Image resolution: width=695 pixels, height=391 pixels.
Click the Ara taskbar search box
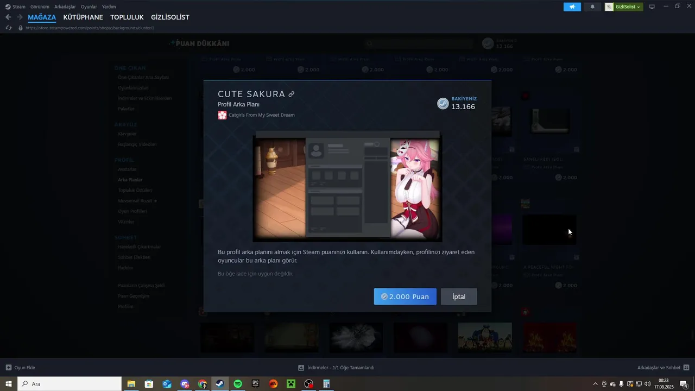pos(69,384)
